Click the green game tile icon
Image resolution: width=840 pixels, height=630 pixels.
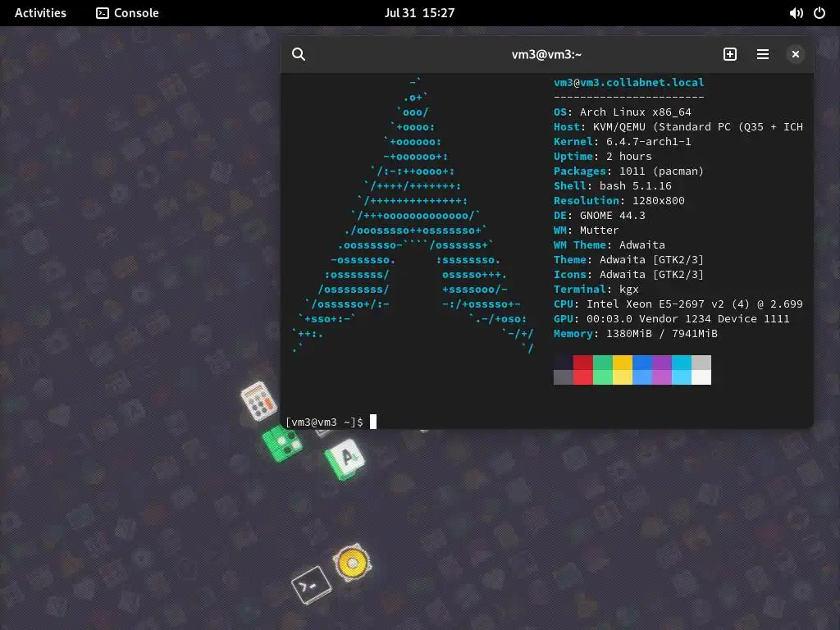pyautogui.click(x=282, y=443)
